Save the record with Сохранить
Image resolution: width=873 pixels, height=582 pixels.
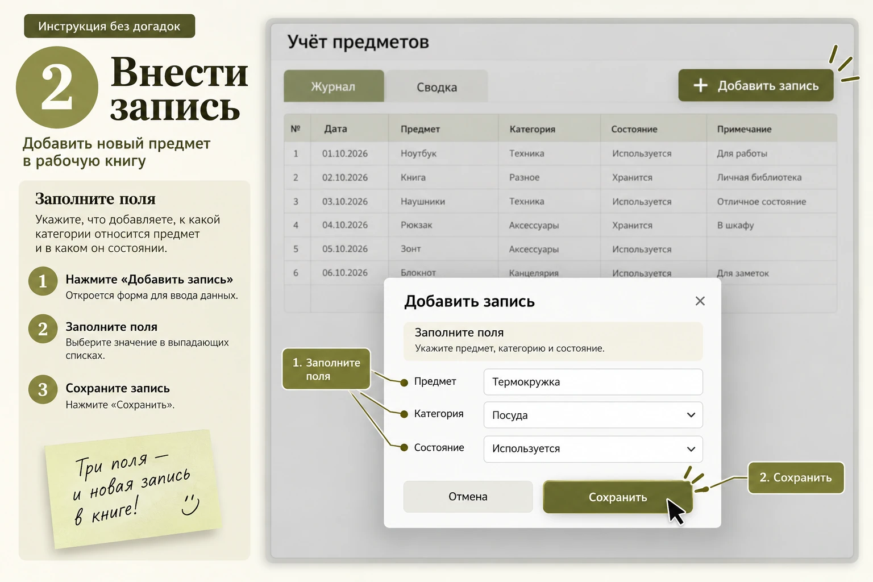click(x=618, y=497)
